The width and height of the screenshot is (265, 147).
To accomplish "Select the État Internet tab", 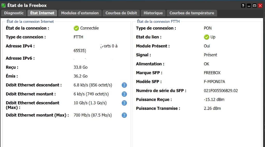I will tap(42, 13).
